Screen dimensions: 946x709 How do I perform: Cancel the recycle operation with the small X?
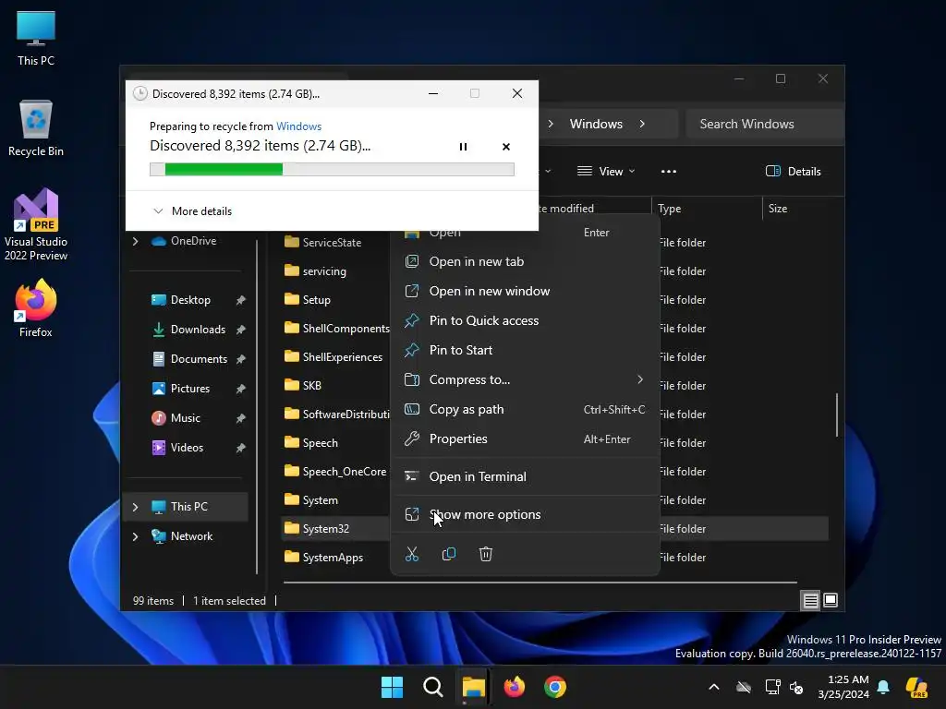pyautogui.click(x=506, y=147)
